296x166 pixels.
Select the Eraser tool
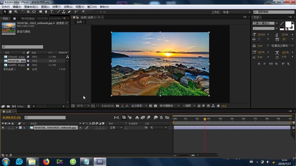click(69, 12)
